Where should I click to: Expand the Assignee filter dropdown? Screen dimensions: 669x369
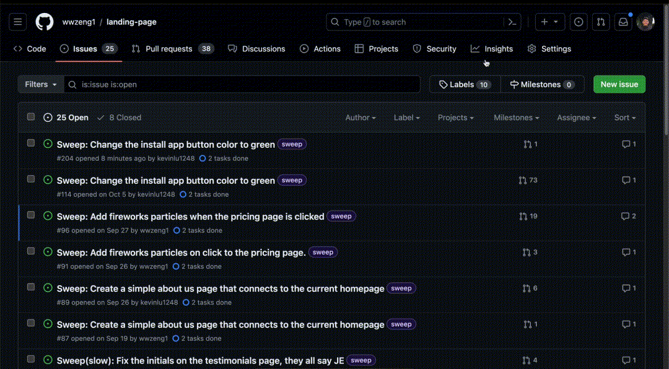(577, 117)
